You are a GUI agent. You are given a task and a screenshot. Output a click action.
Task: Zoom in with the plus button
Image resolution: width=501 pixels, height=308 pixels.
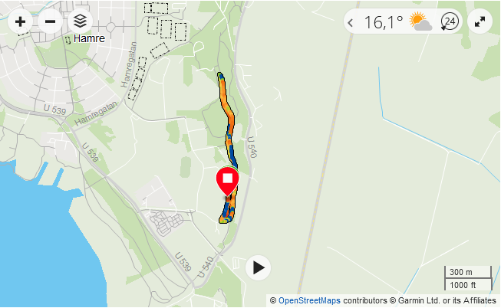click(20, 21)
